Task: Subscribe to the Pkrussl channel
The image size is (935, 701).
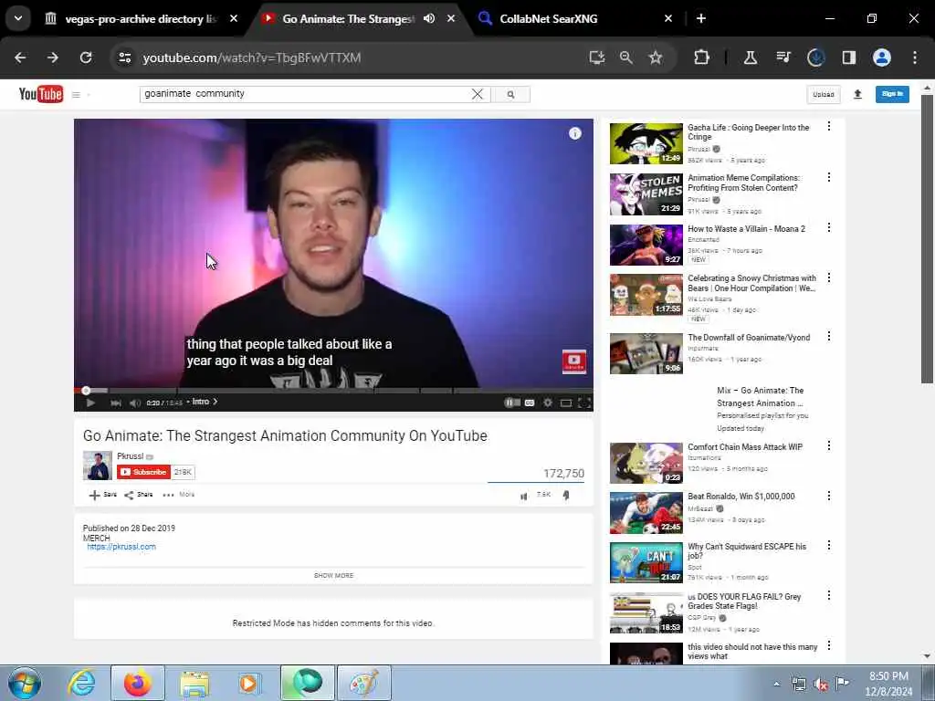Action: tap(143, 472)
